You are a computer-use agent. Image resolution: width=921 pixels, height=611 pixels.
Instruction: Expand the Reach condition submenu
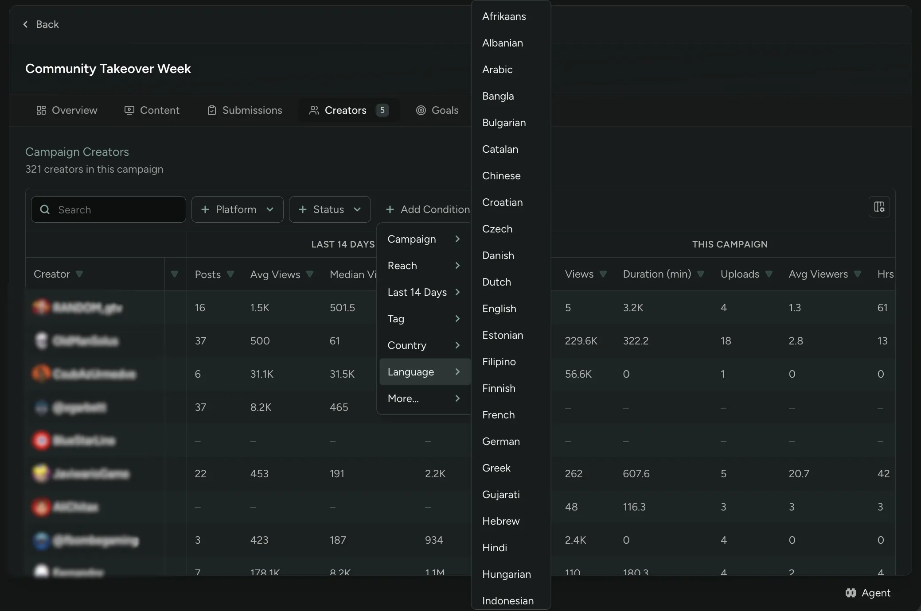(424, 266)
